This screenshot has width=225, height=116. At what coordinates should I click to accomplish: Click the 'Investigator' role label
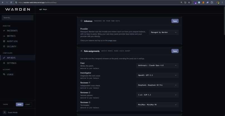(86, 73)
